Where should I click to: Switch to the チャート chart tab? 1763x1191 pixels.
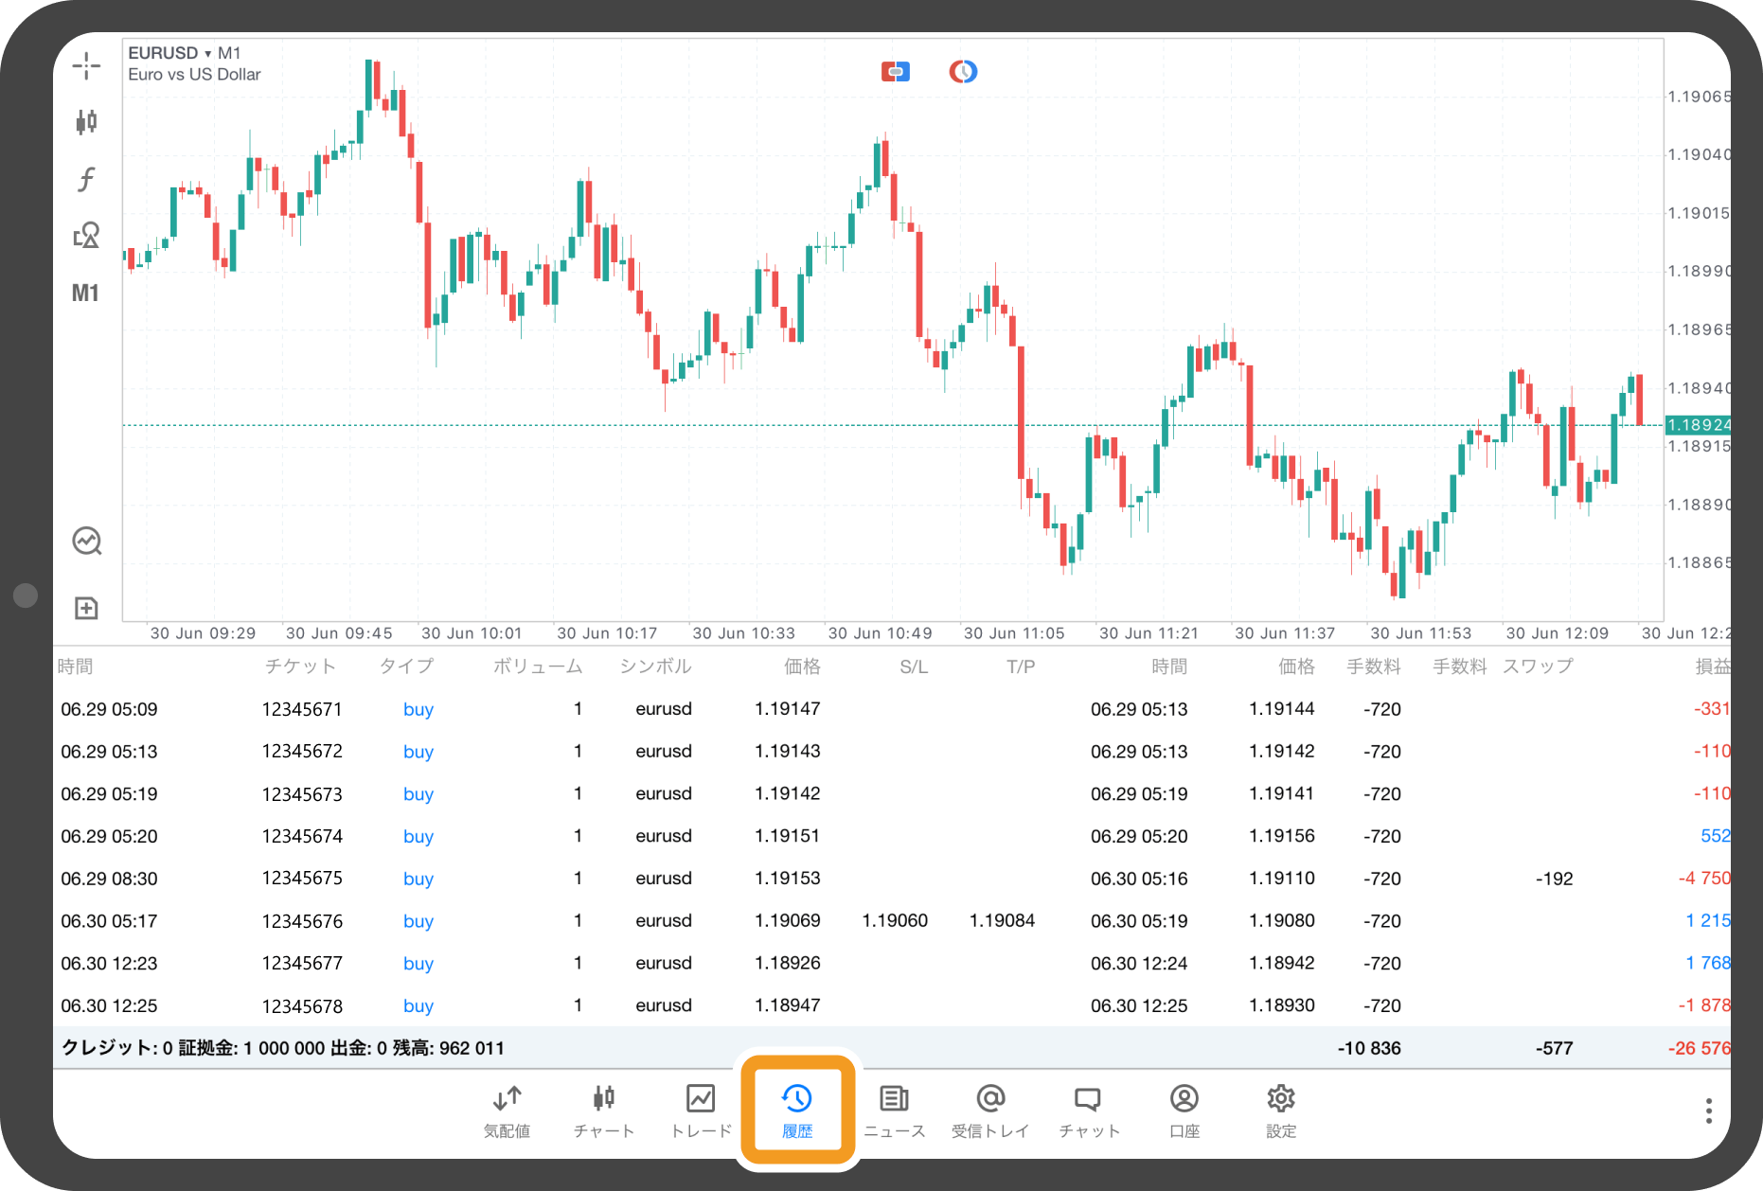604,1111
